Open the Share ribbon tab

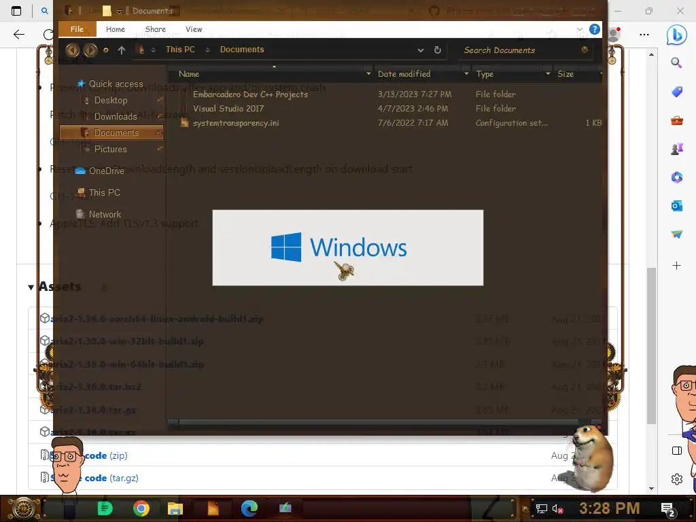pos(156,29)
